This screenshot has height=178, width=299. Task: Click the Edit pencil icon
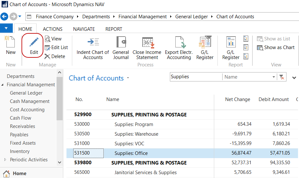click(34, 43)
